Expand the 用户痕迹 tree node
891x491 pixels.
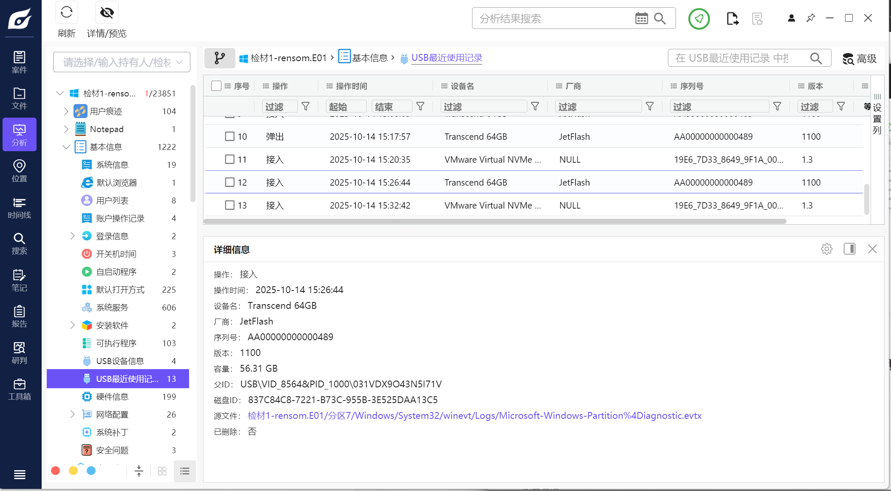coord(66,111)
